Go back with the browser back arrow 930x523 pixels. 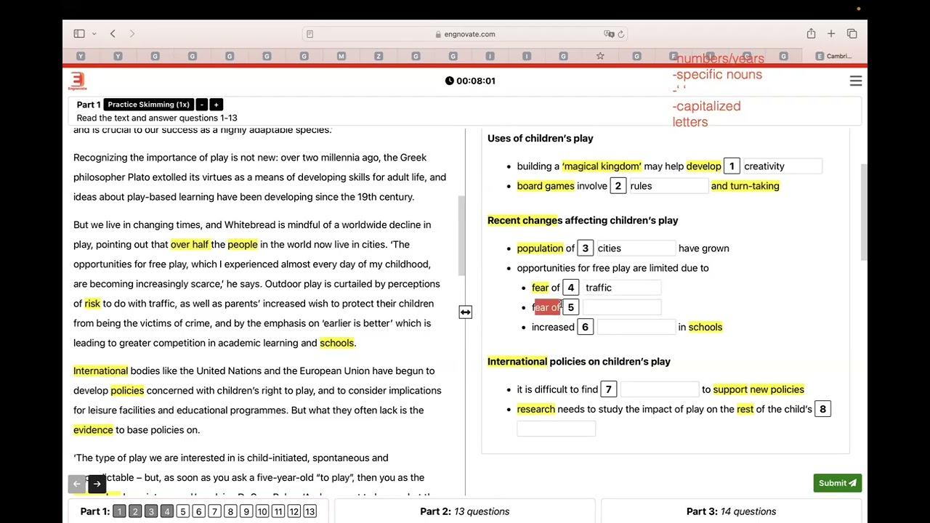click(x=113, y=33)
